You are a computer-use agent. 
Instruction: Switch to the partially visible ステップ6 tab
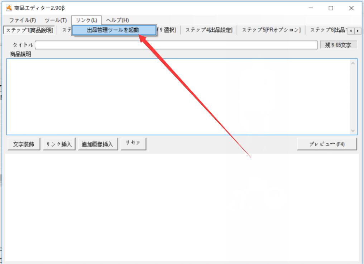coord(327,30)
